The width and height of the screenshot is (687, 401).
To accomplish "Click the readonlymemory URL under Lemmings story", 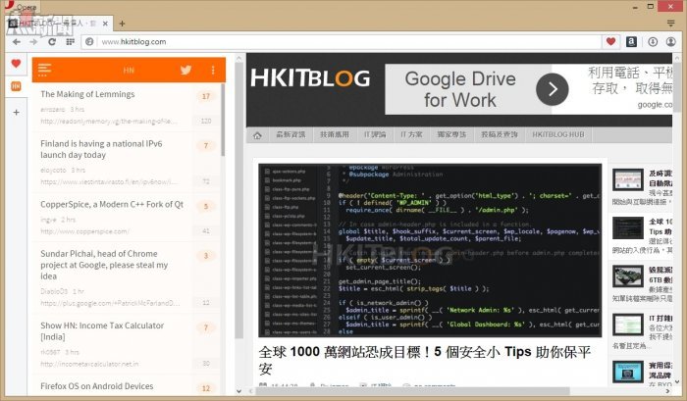I will click(109, 122).
